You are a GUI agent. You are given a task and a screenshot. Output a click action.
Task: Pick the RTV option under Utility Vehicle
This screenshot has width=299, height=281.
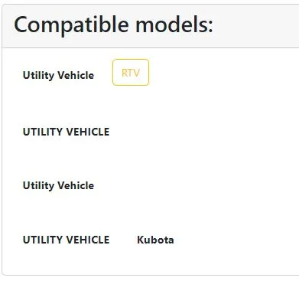coord(131,72)
